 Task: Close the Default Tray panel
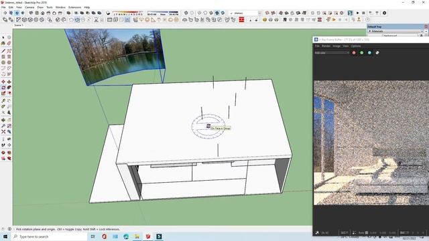426,27
